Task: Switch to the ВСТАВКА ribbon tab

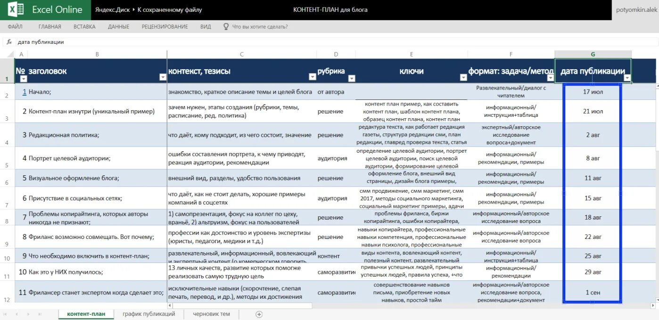Action: pyautogui.click(x=84, y=27)
